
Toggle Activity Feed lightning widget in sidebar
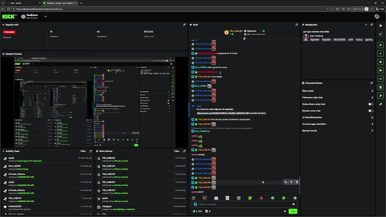(x=381, y=53)
